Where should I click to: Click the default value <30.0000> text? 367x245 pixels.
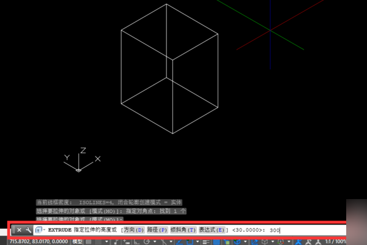[x=247, y=230]
